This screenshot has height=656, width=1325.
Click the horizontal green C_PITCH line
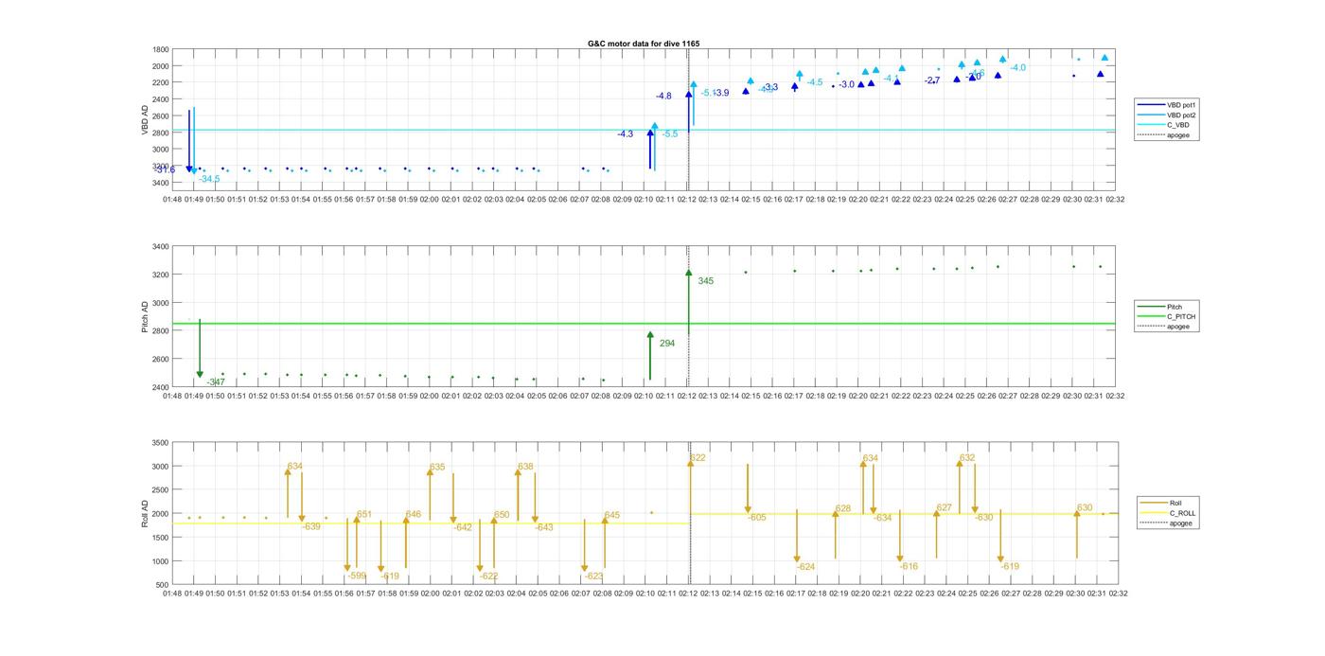pos(644,324)
